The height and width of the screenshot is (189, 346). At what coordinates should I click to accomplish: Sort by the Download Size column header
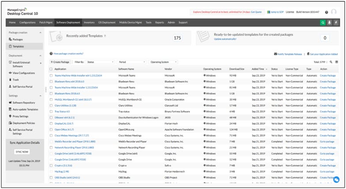[237, 69]
